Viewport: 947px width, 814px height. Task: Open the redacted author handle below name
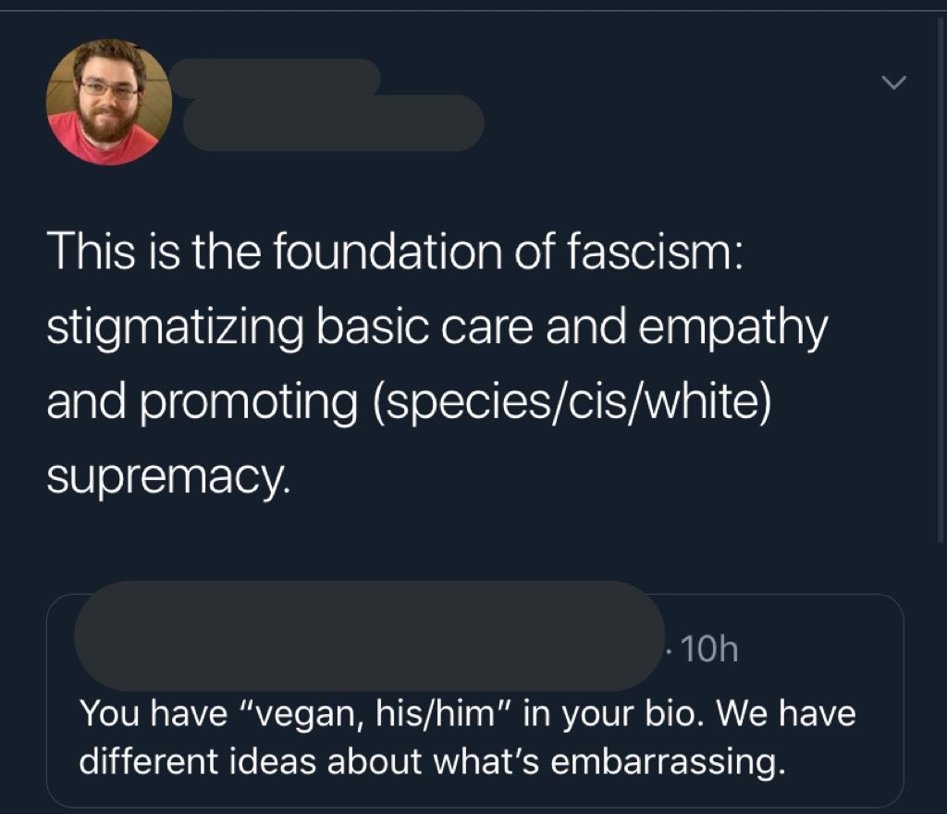333,123
